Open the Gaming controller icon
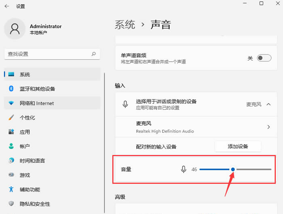This screenshot has height=214, width=283. click(x=11, y=175)
